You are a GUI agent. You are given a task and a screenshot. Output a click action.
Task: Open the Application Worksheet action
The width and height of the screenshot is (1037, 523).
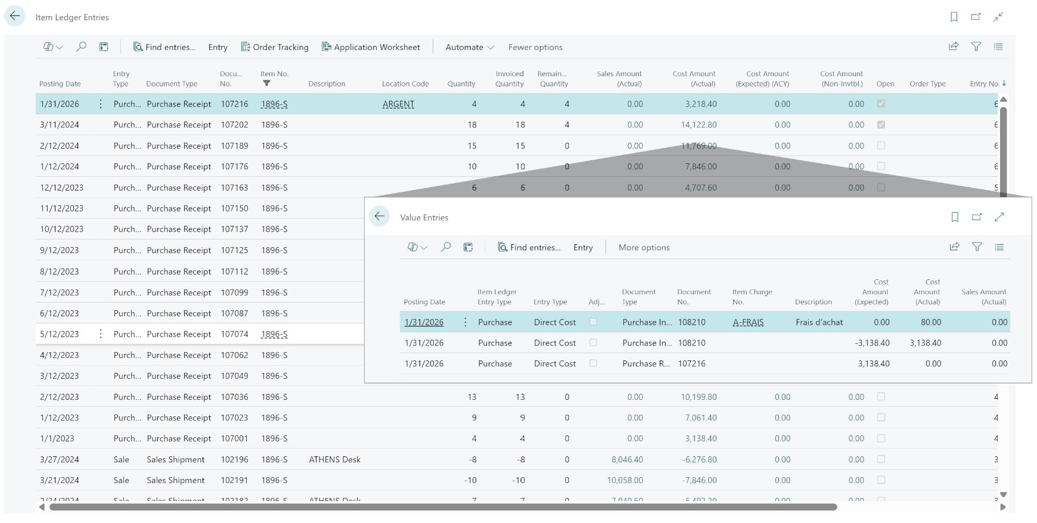371,47
